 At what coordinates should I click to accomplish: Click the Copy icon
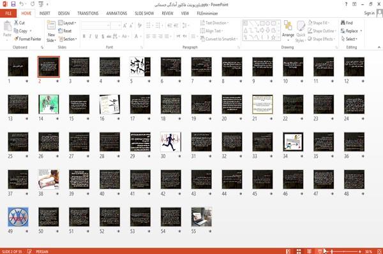point(16,31)
